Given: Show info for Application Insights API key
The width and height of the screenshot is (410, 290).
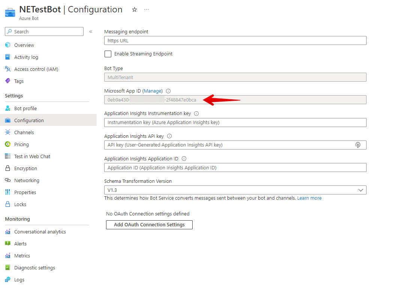Looking at the screenshot, I should (x=169, y=136).
